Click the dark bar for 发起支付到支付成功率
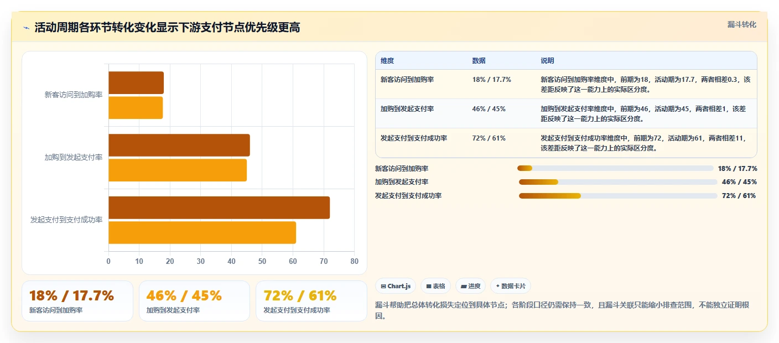The image size is (779, 343). (x=219, y=207)
